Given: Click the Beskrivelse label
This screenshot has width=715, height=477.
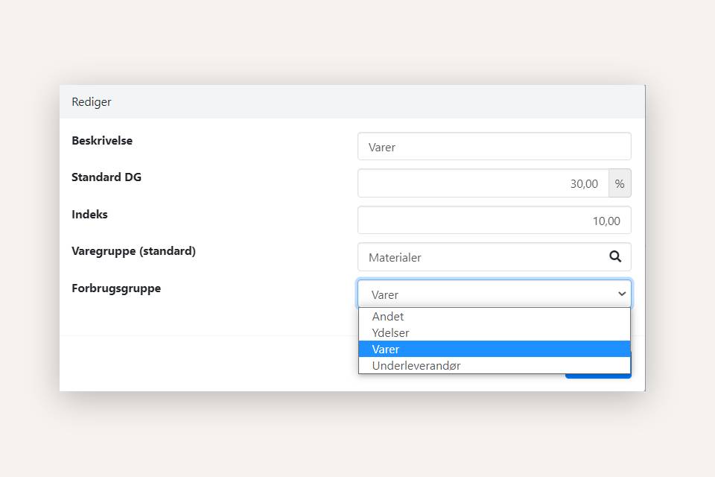Looking at the screenshot, I should tap(102, 141).
